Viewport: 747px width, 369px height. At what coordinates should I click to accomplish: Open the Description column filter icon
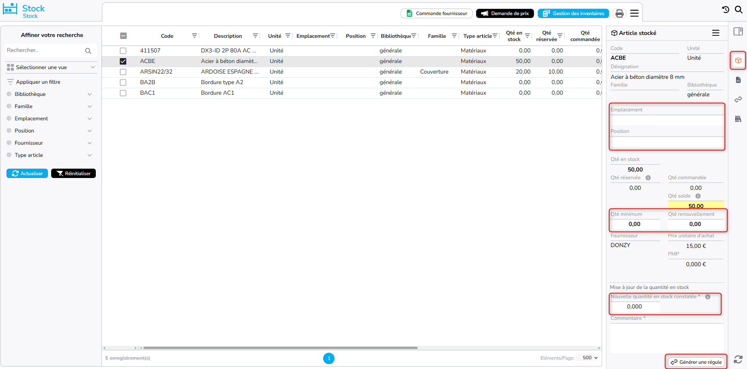point(255,36)
